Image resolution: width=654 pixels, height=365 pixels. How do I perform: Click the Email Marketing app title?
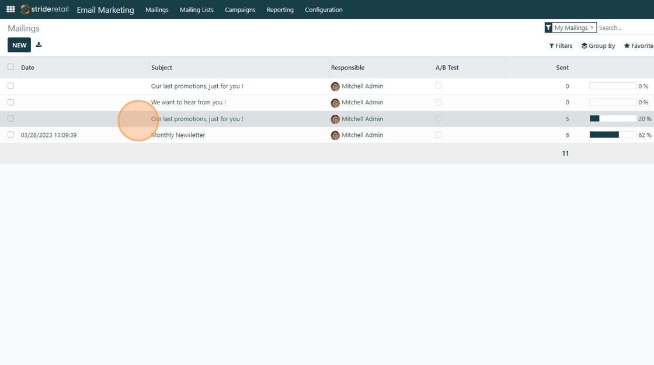(x=106, y=9)
